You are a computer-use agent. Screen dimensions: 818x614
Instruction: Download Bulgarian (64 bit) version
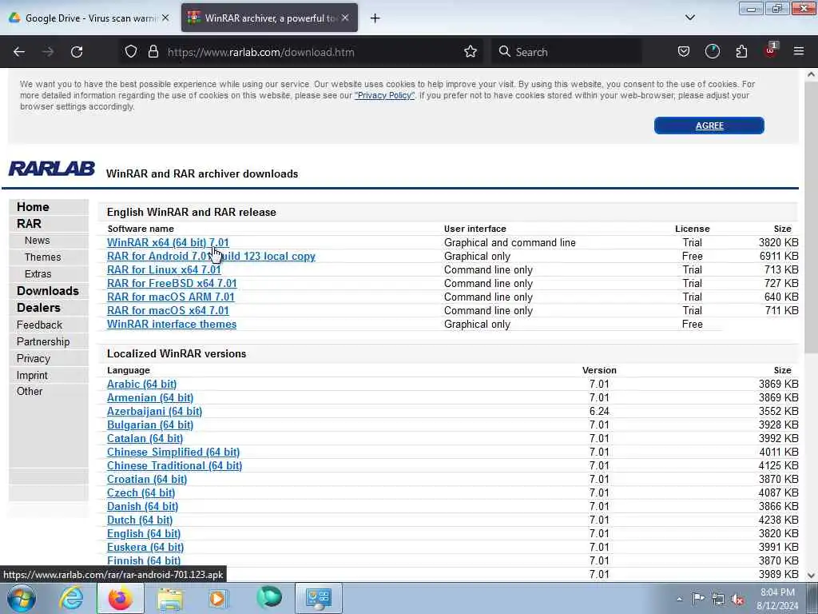tap(150, 425)
